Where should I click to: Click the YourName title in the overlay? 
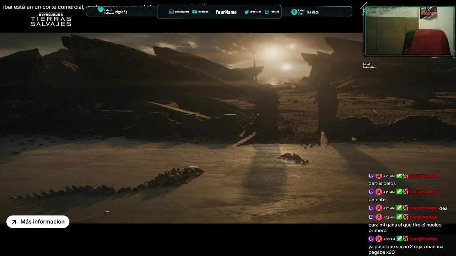click(226, 12)
